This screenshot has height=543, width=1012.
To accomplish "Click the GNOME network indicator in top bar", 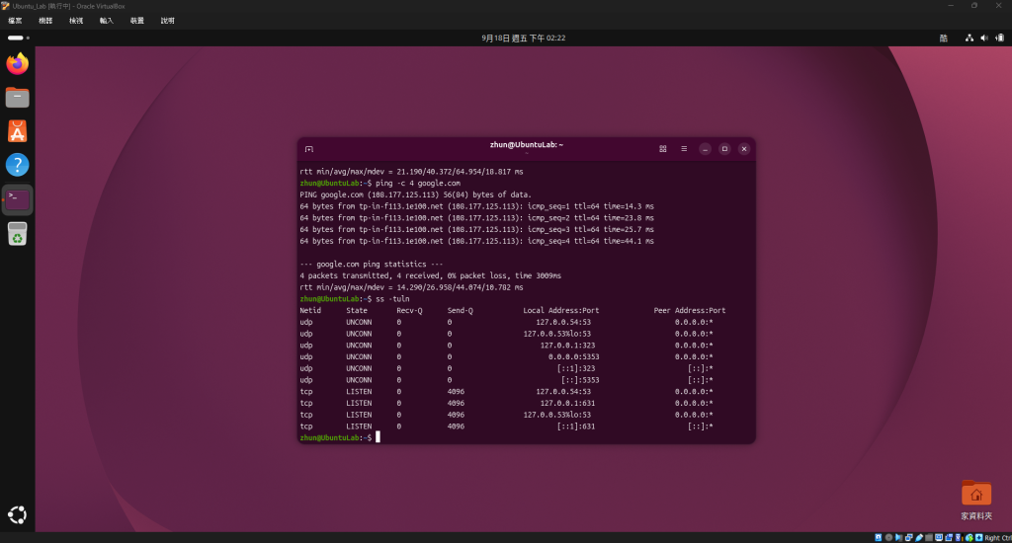I will click(x=970, y=39).
